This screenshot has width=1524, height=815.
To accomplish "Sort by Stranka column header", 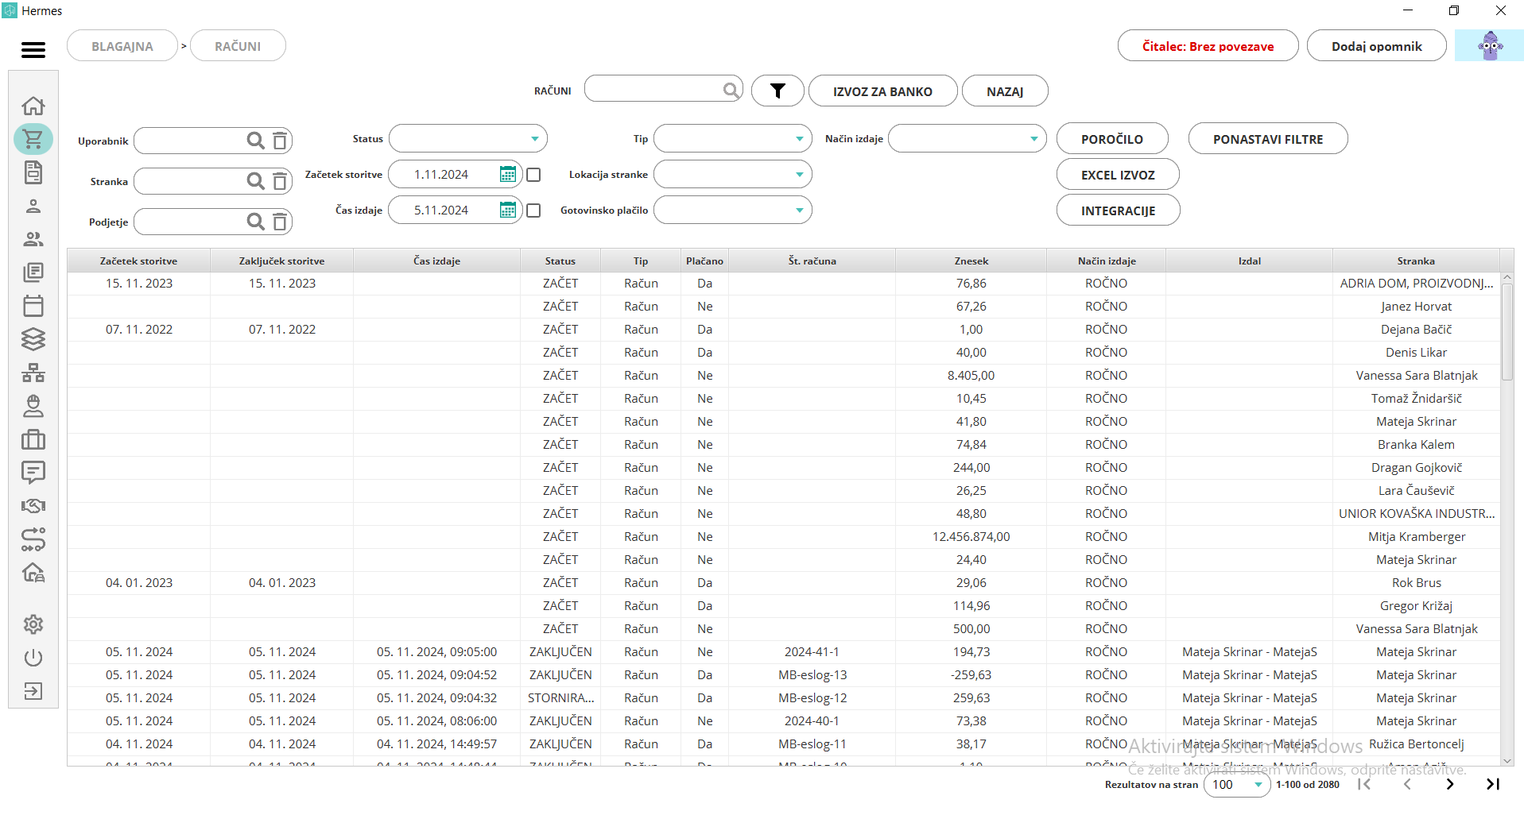I will [x=1416, y=261].
